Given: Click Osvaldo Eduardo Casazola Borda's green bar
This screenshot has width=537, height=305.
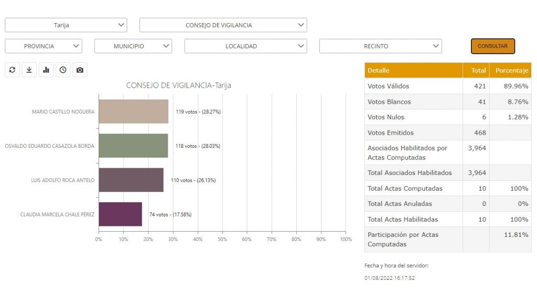Looking at the screenshot, I should coord(133,146).
